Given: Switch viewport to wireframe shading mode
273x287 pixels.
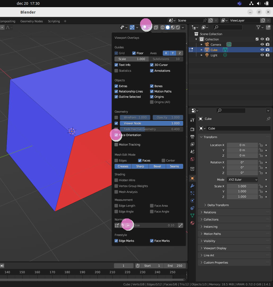Looking at the screenshot, I should (x=163, y=27).
